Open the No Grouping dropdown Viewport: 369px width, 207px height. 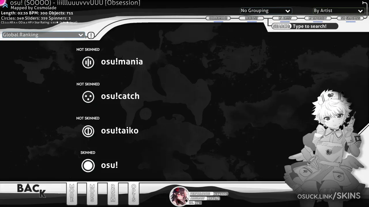(x=266, y=11)
